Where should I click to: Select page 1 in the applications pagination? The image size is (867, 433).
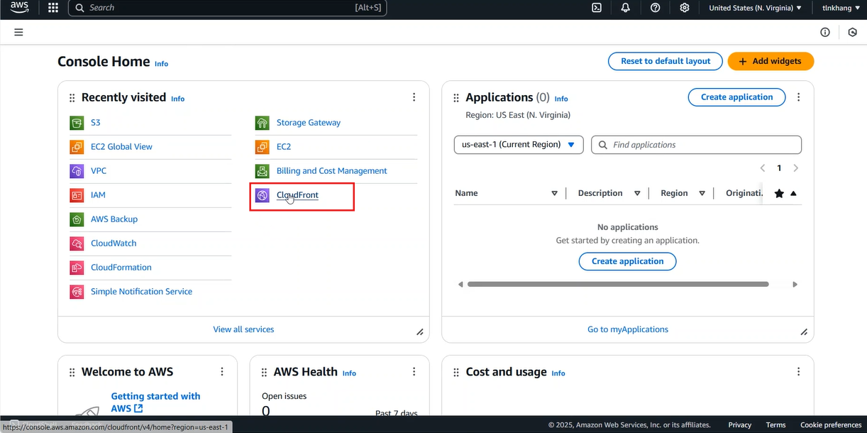pos(779,168)
